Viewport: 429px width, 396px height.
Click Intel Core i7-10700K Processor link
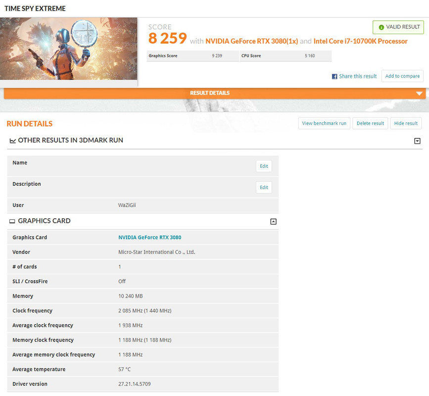click(360, 41)
